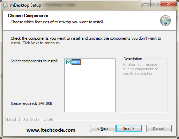179x139 pixels.
Task: Click empty area of components list
Action: (x=90, y=88)
